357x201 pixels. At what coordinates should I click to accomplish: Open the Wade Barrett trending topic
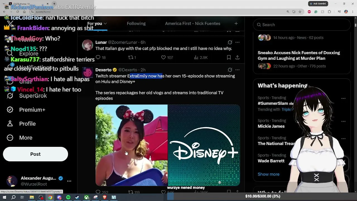point(271,161)
